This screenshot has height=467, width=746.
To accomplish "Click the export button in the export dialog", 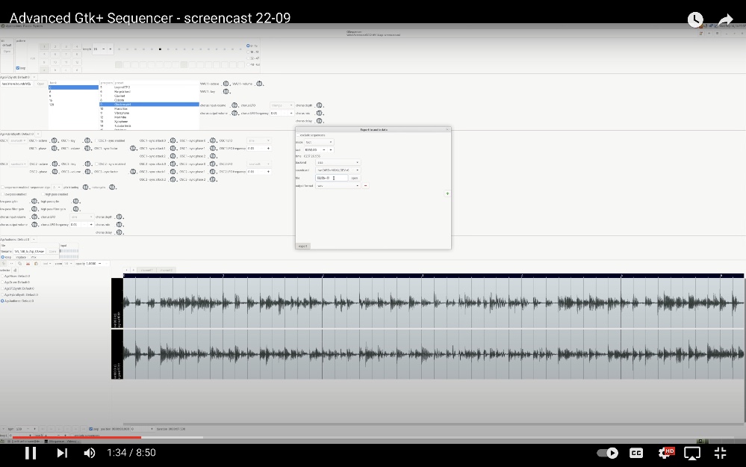I will pos(303,247).
